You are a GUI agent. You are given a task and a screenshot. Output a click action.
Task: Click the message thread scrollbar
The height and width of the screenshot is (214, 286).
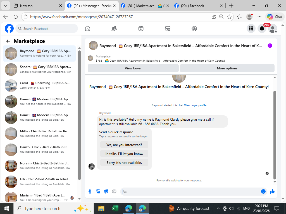pos(275,135)
